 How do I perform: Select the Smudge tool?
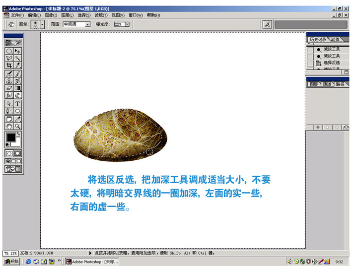pos(9,95)
